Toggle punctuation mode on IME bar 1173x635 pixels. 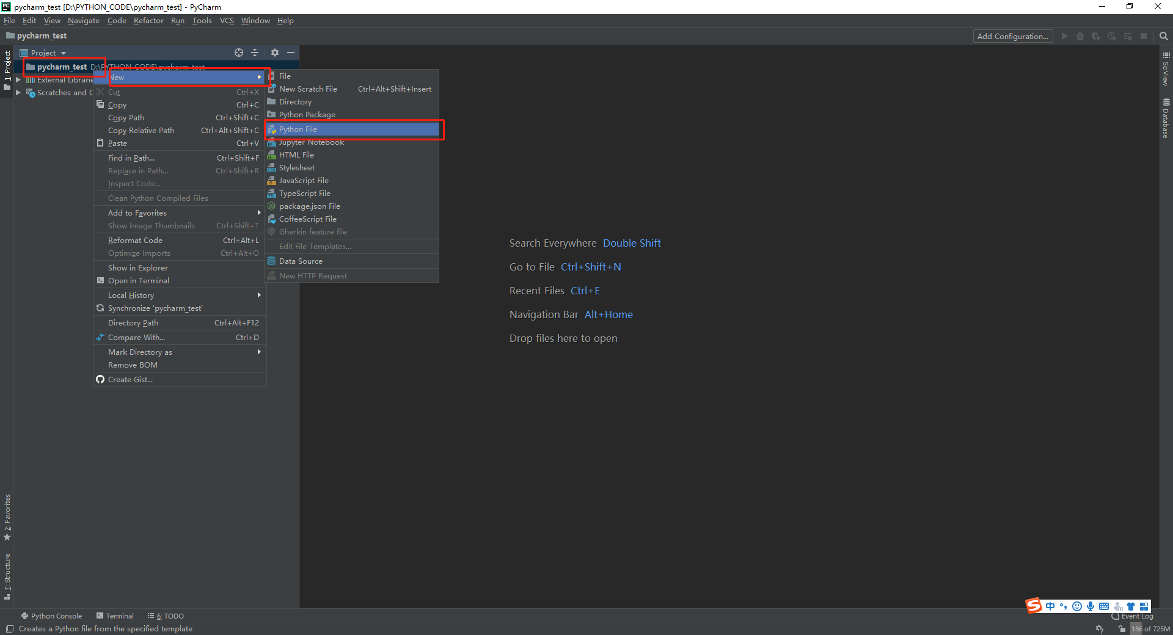(x=1064, y=606)
